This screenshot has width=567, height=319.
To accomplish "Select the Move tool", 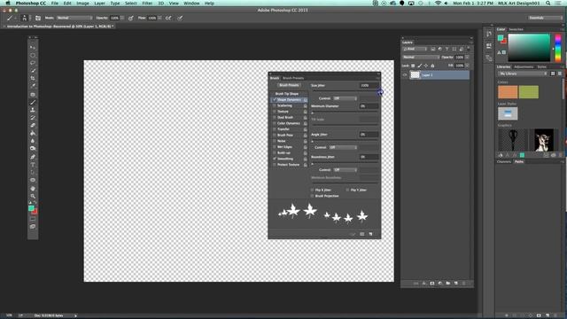I will pyautogui.click(x=33, y=47).
